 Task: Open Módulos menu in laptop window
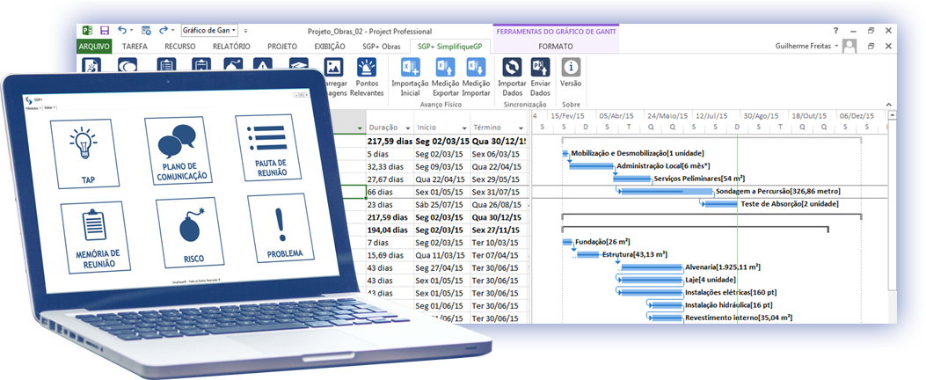[x=32, y=109]
